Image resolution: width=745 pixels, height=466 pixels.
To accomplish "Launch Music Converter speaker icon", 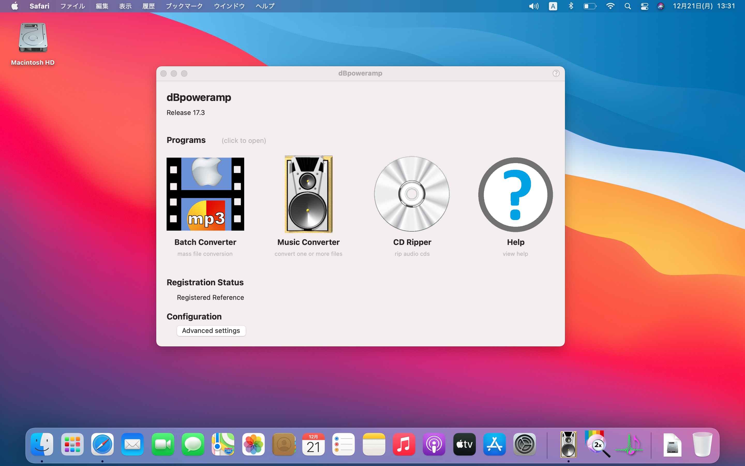I will click(308, 194).
